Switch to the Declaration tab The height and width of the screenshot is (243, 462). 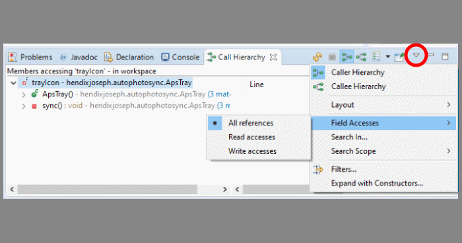click(129, 57)
